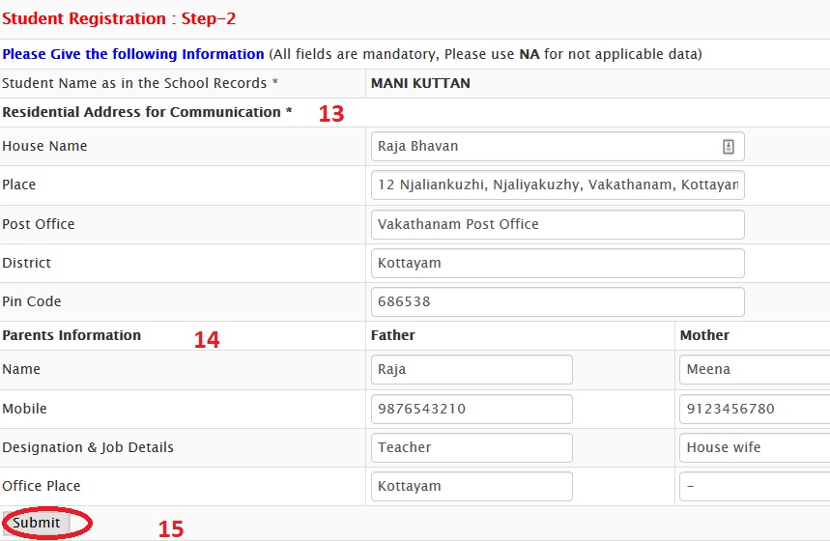Click the Mother column header
830x541 pixels.
click(x=704, y=335)
